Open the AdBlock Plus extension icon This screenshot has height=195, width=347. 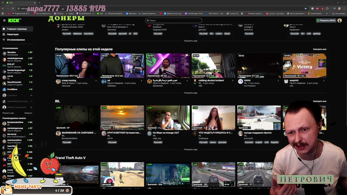click(317, 8)
